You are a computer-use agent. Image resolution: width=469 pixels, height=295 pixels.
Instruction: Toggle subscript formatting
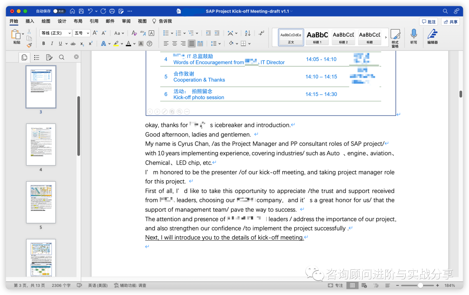[x=82, y=44]
